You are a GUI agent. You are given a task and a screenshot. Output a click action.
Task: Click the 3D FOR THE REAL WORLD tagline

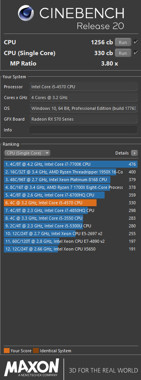pos(103,370)
